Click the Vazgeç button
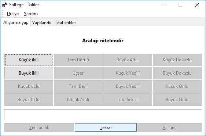Viewport: 206px width, 136px height. (169, 128)
